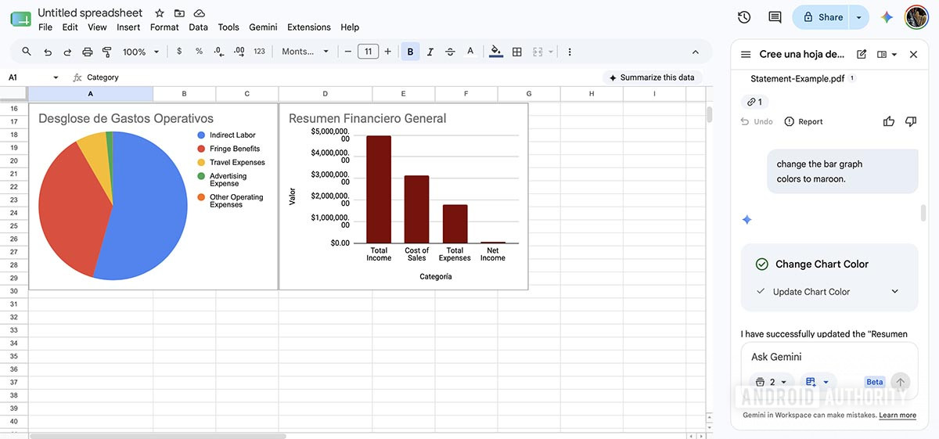Decrease decimal places in toolbar
The height and width of the screenshot is (439, 939).
219,52
